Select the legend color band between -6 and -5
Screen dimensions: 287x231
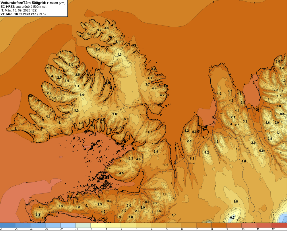(x=8, y=225)
